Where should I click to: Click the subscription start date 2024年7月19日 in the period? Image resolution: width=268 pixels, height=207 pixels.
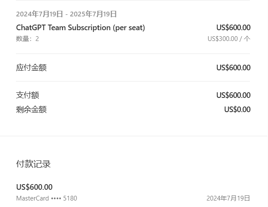(40, 14)
